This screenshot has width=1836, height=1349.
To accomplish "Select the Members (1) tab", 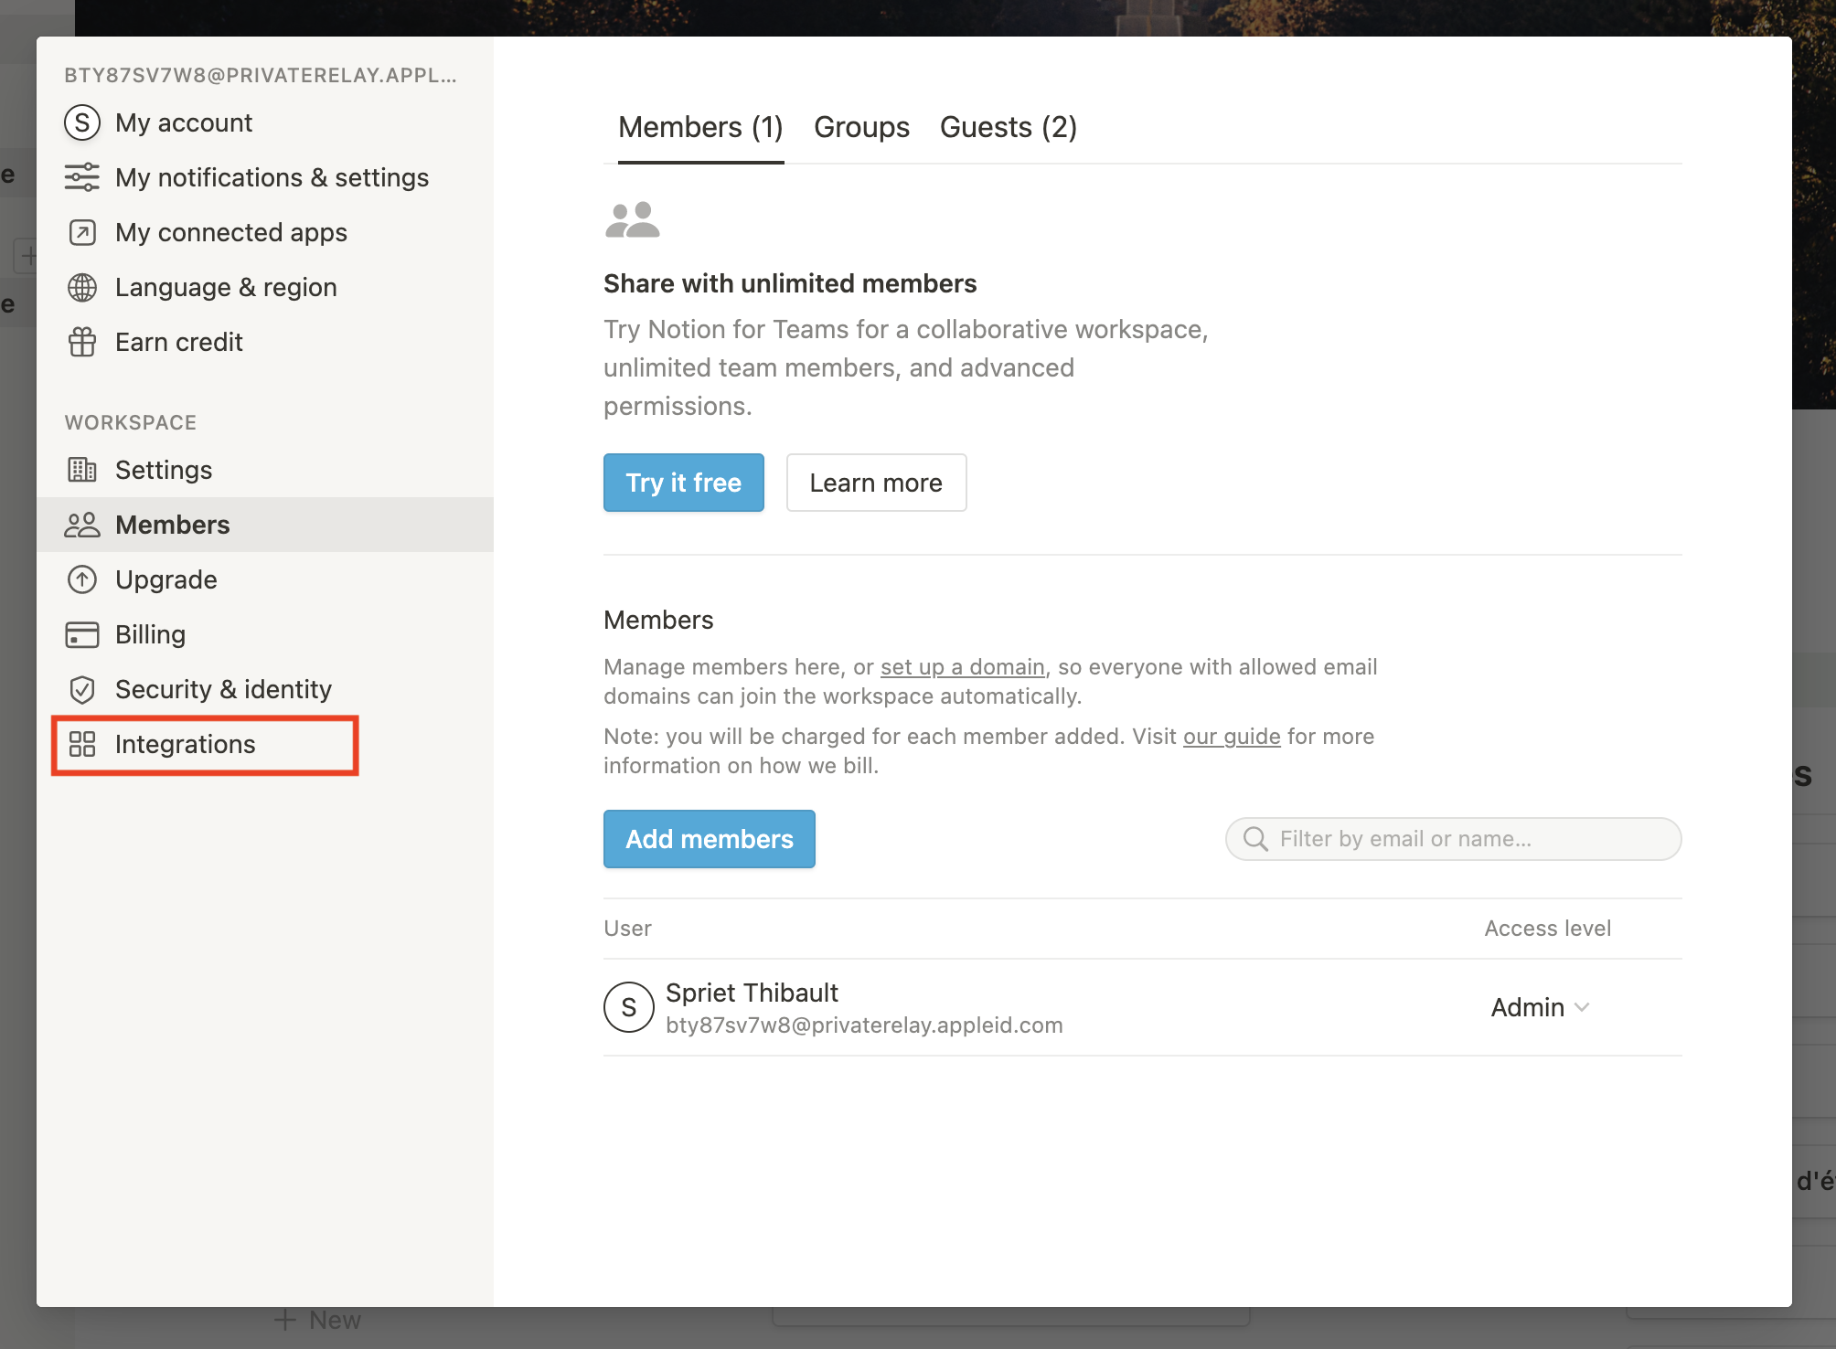I will point(700,127).
